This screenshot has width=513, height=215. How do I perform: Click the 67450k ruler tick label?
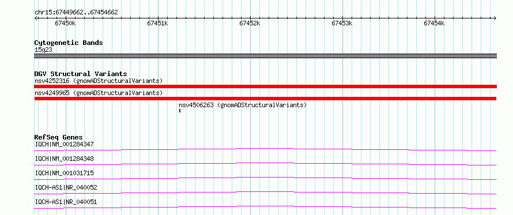[x=65, y=23]
